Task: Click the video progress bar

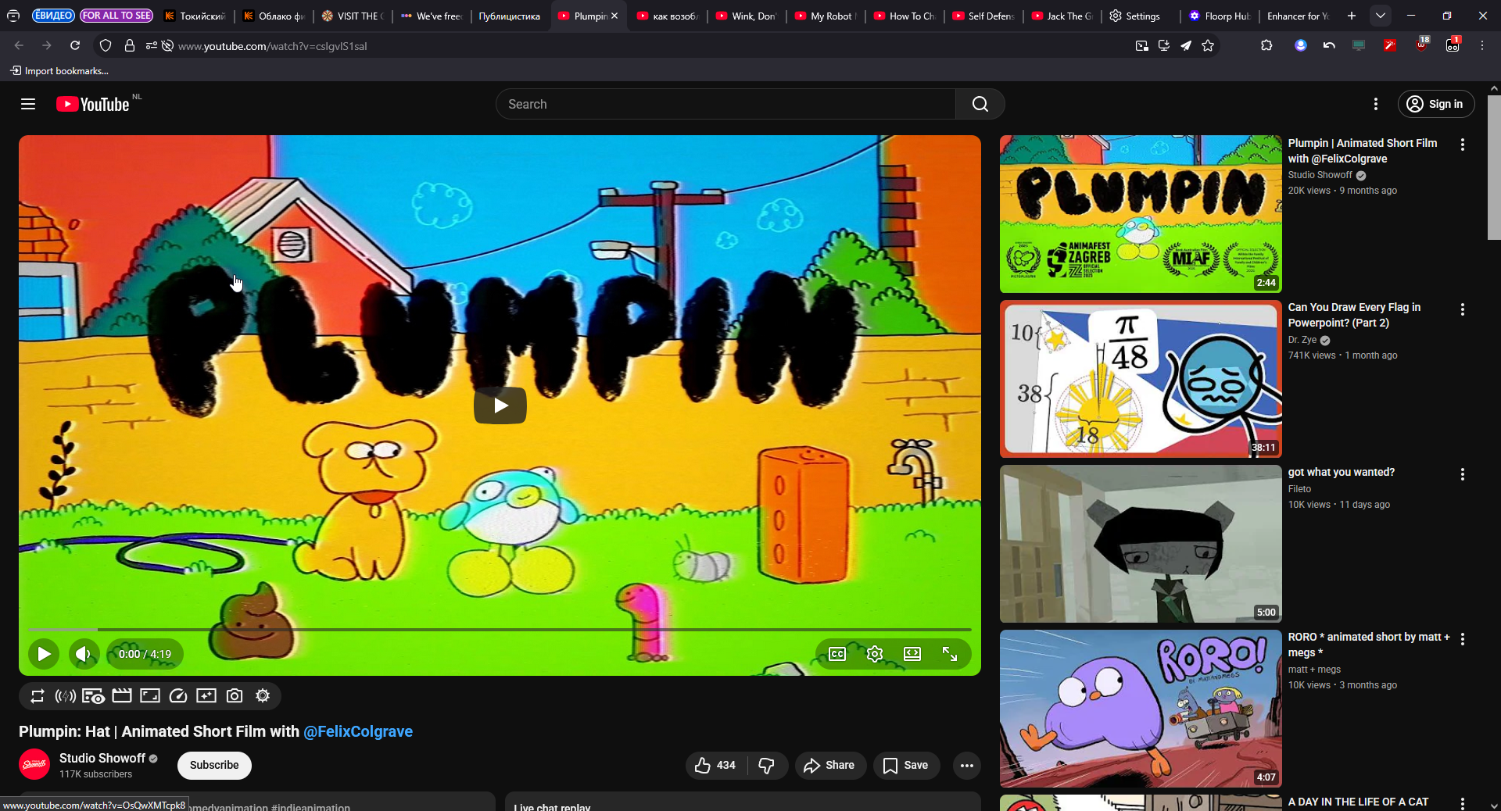Action: click(500, 629)
